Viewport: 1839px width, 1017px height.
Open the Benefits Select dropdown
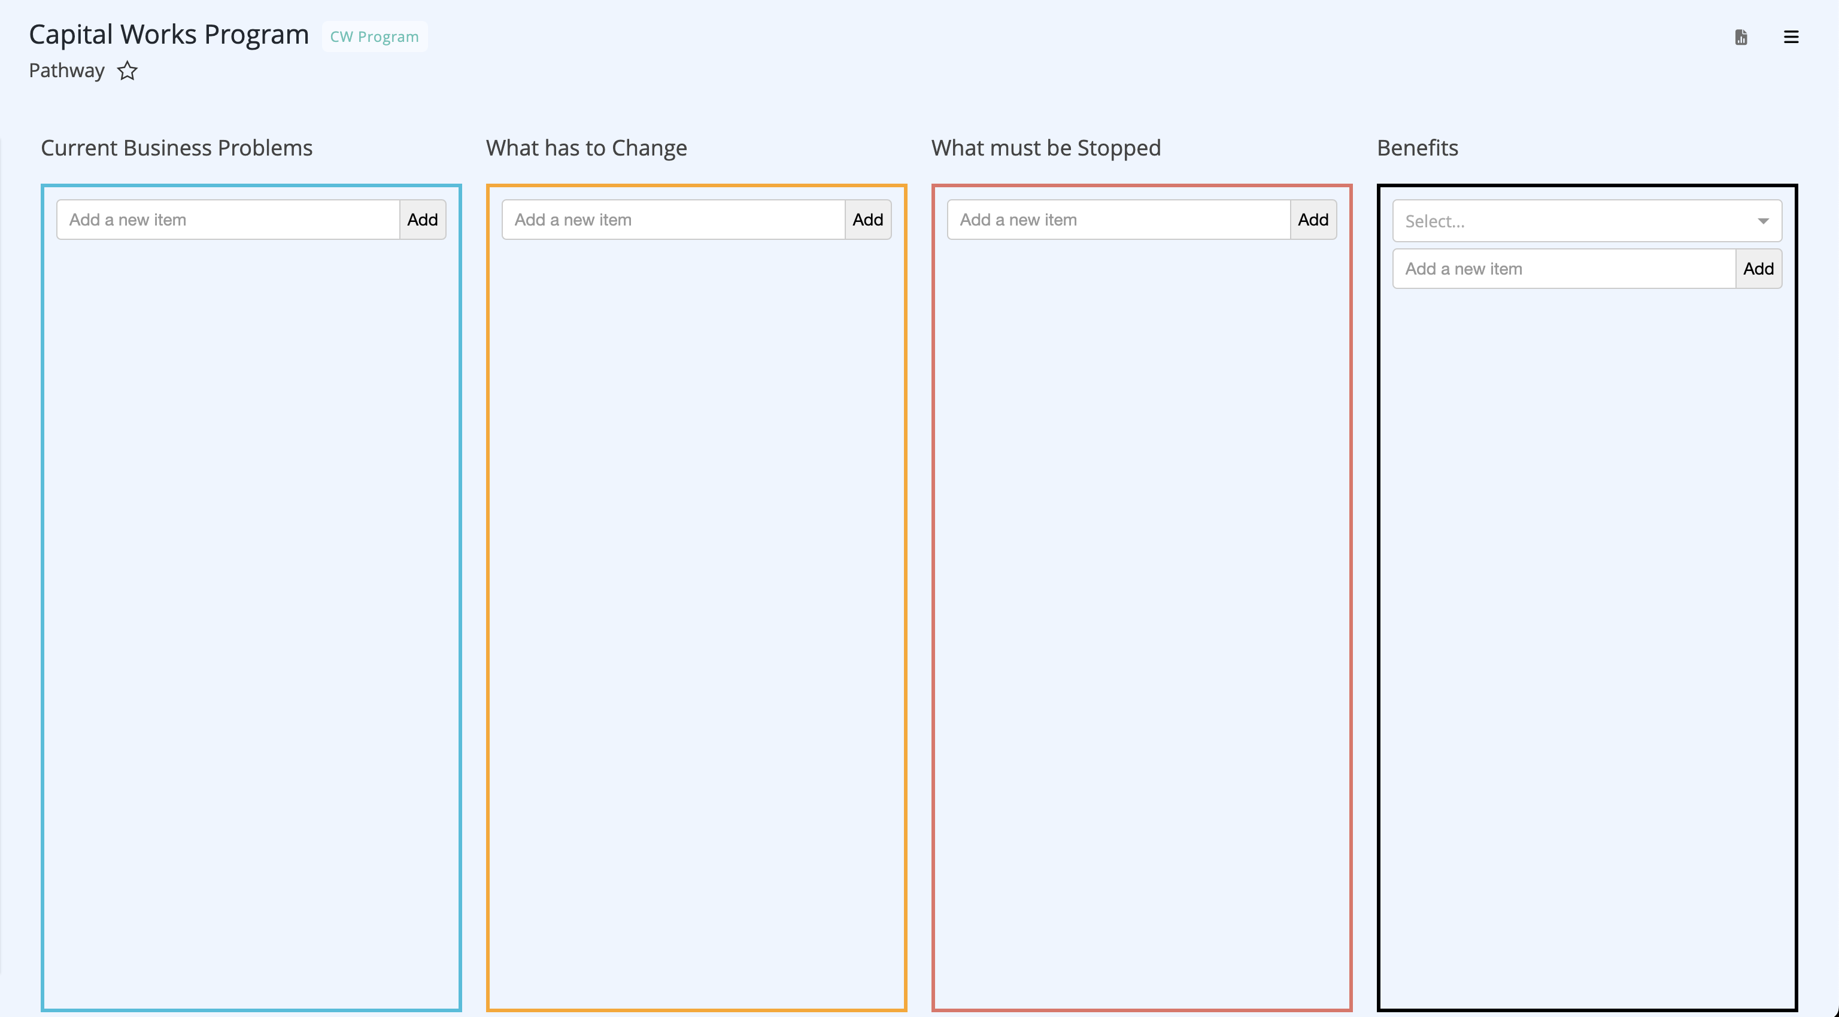tap(1588, 221)
